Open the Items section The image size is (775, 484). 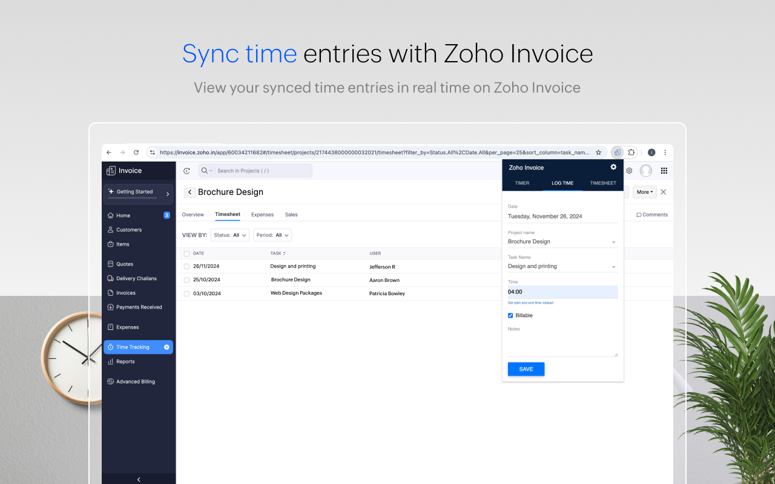pos(122,244)
